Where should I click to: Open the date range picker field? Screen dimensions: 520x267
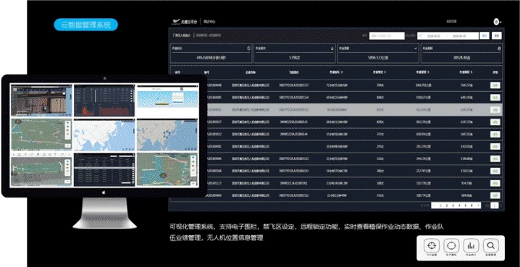coord(448,35)
